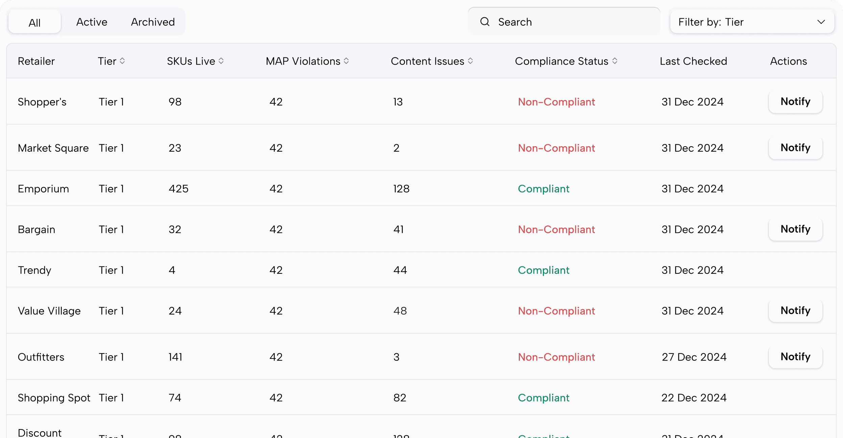Notify Value Village retailer
This screenshot has height=438, width=843.
click(x=795, y=311)
